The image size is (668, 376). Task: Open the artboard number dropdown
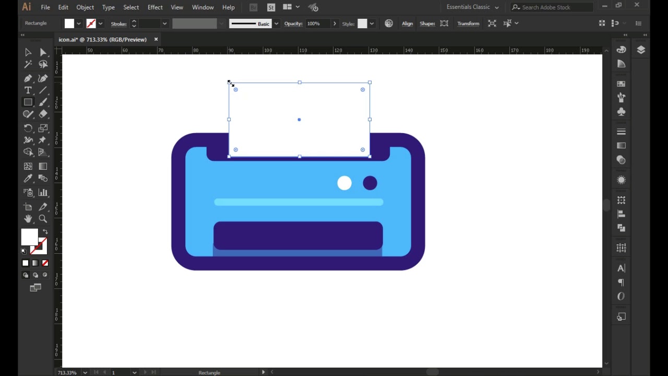(135, 372)
